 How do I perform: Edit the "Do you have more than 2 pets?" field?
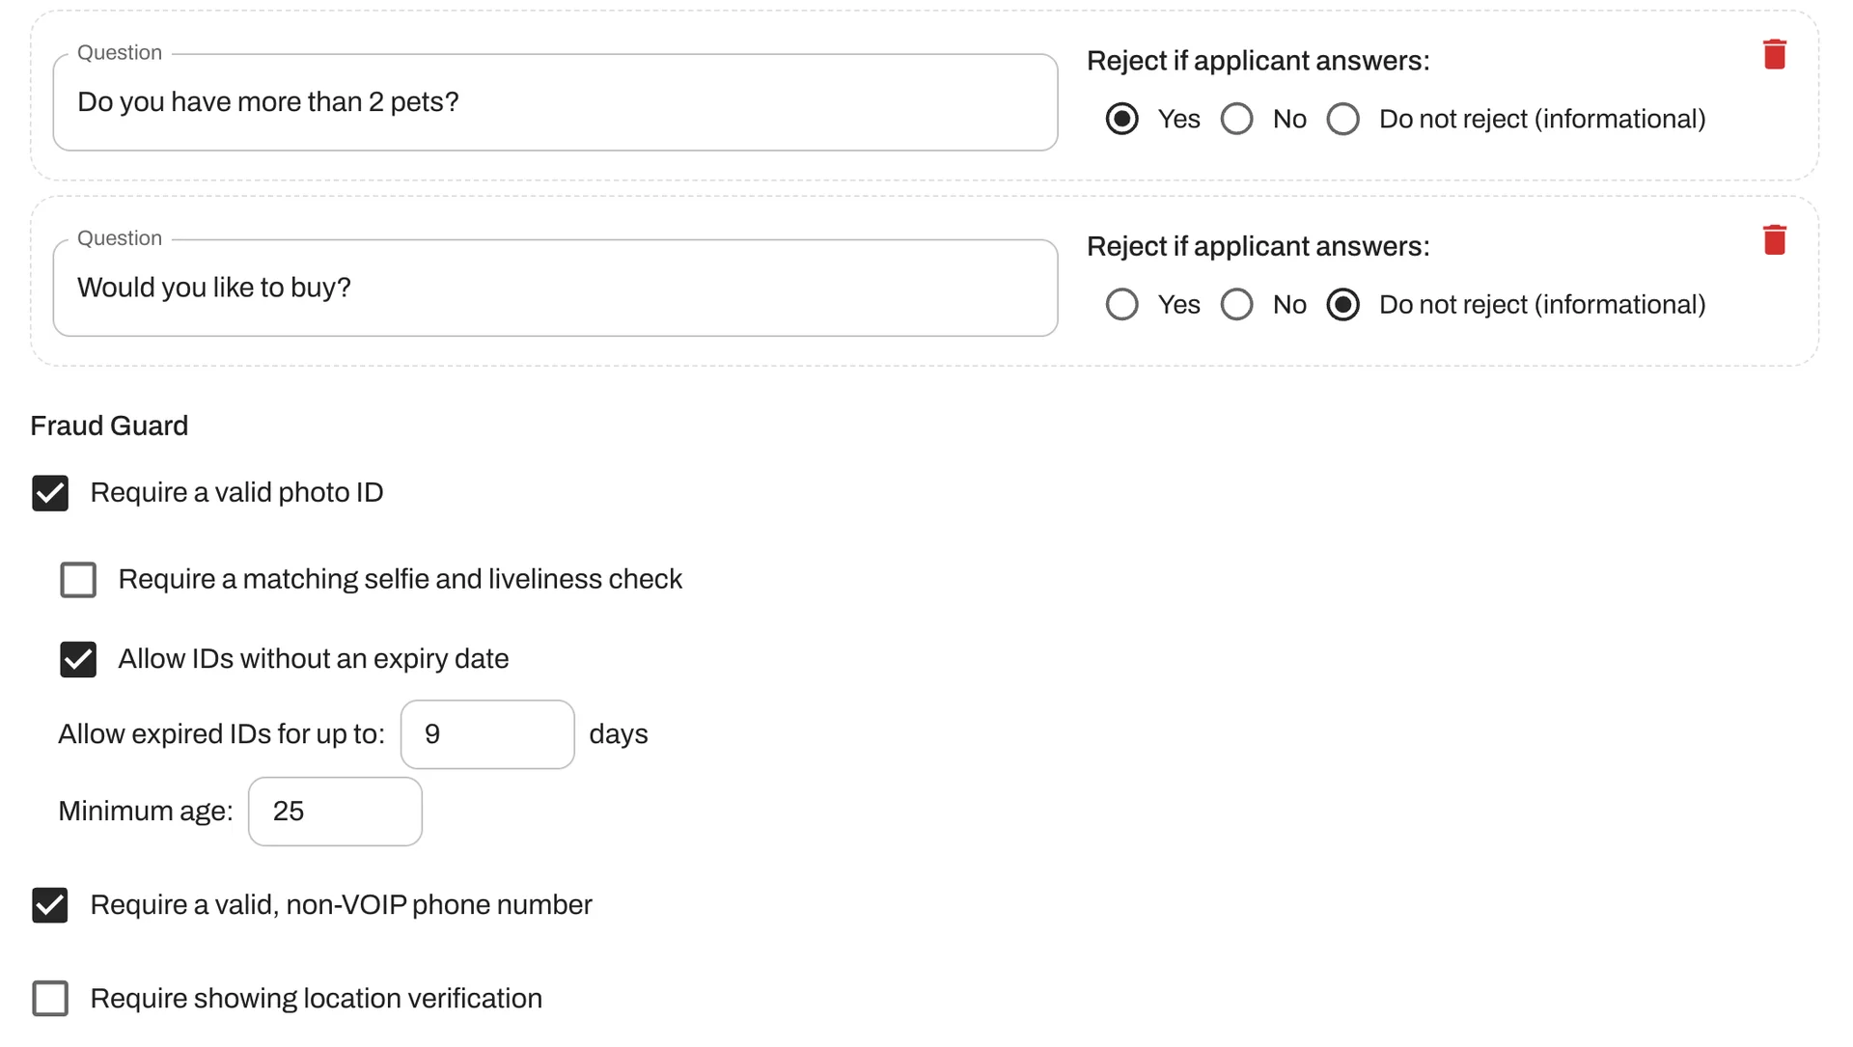[x=555, y=101]
